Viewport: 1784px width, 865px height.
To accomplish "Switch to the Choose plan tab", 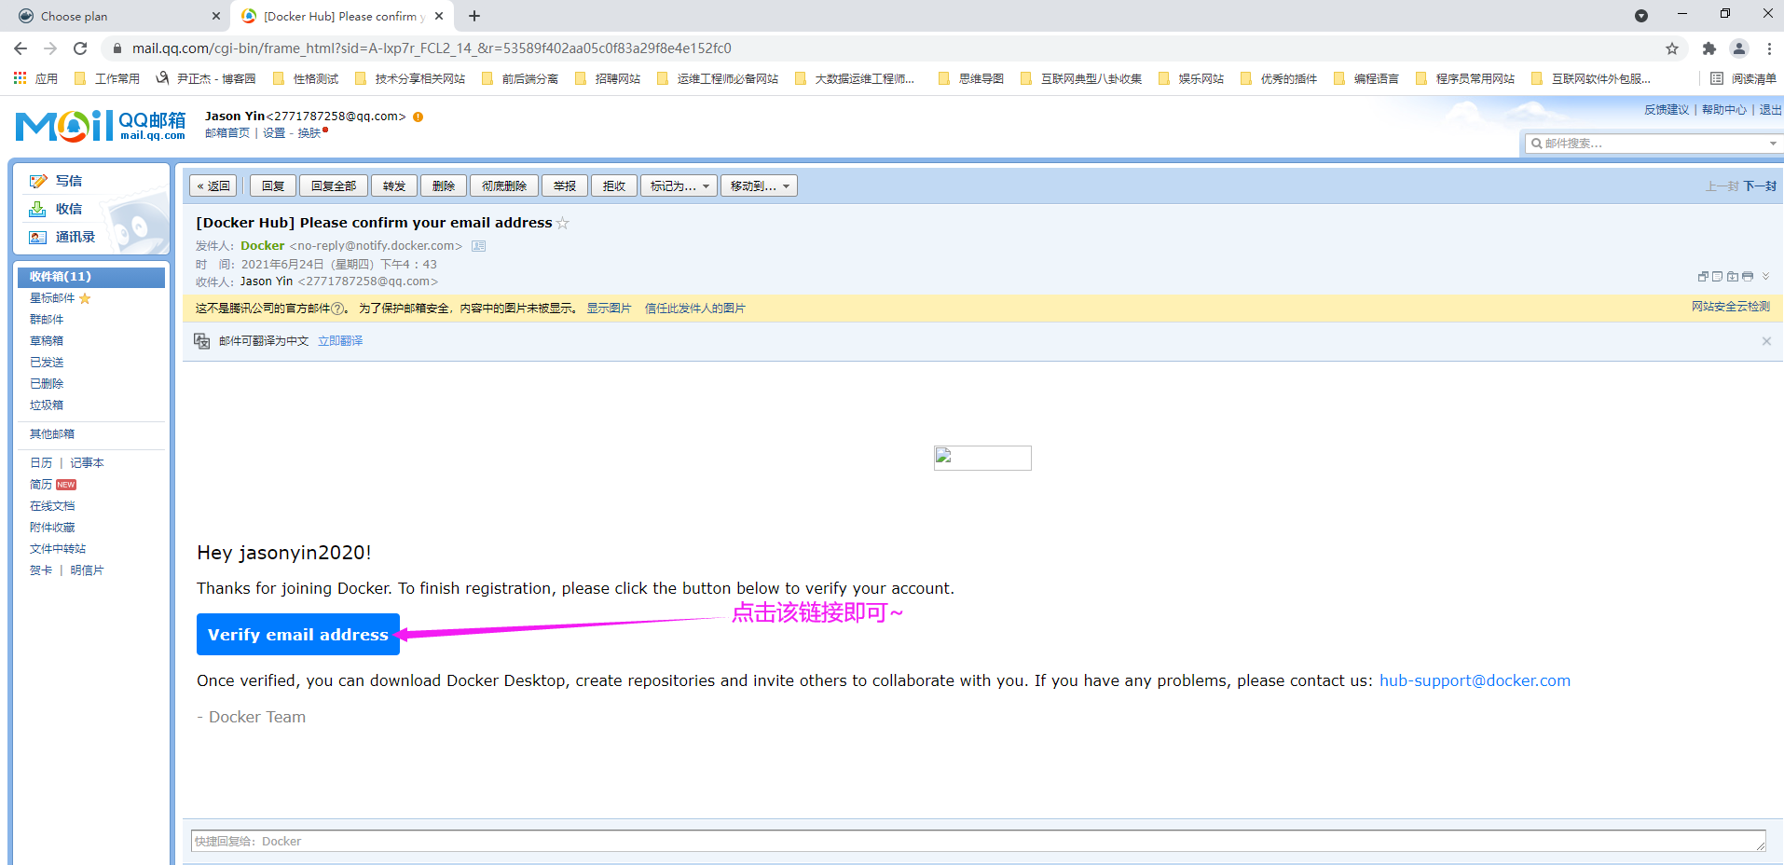I will tap(112, 16).
